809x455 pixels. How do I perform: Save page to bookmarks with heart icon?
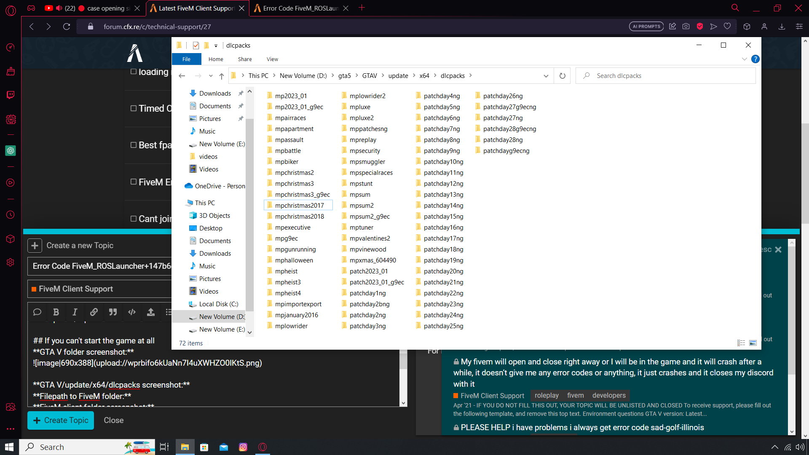(x=727, y=26)
